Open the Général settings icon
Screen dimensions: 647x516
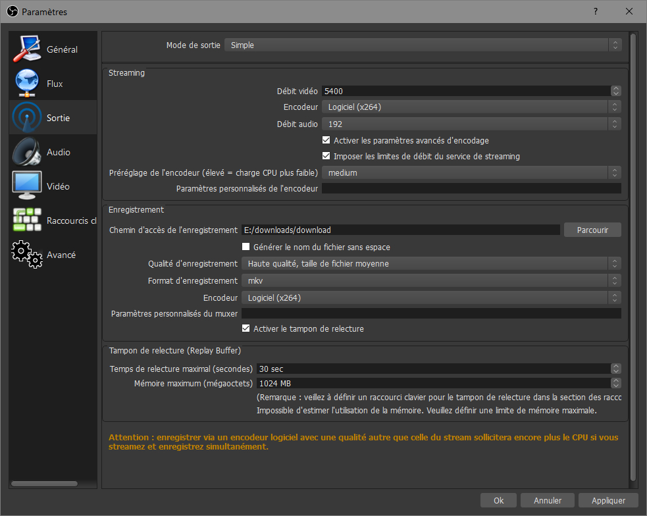27,49
